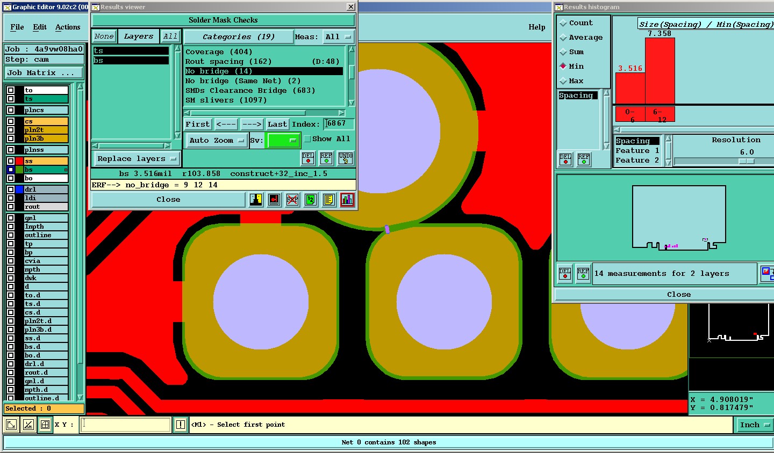Select 'No bridge (14)' category

[x=263, y=71]
